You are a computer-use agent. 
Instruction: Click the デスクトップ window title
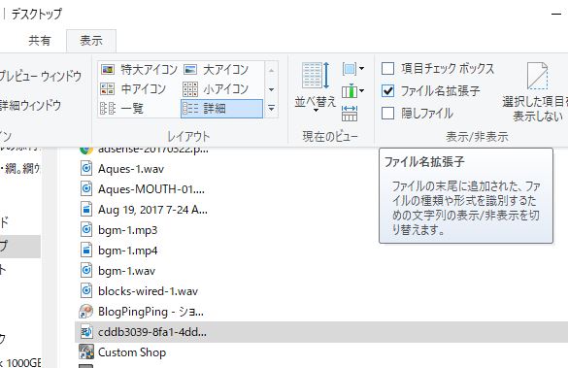[37, 15]
